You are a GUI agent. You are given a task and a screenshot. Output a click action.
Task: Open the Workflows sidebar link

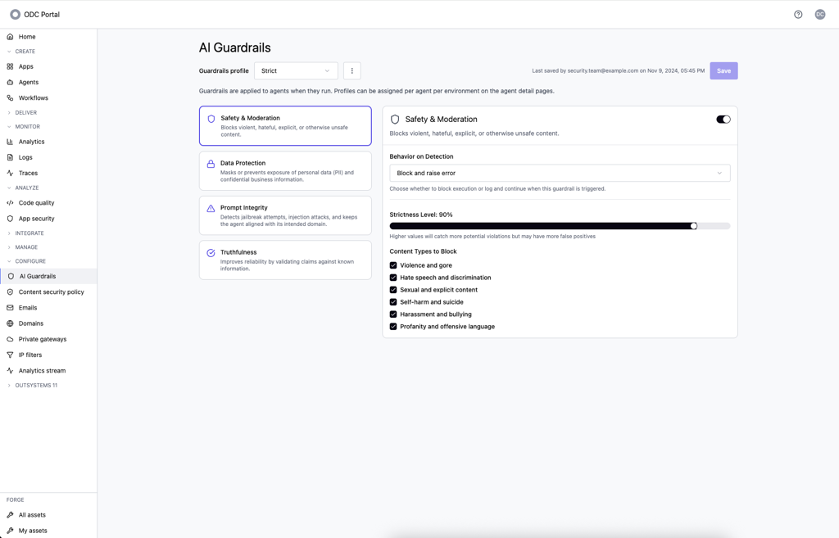tap(48, 98)
